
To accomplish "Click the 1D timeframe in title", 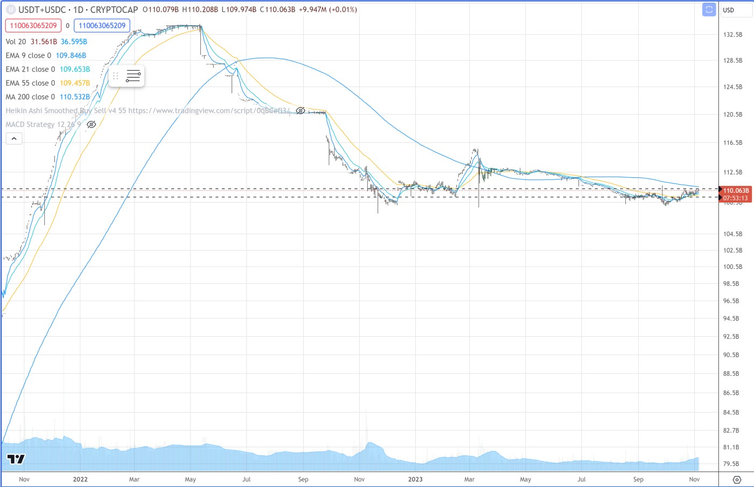I will click(x=78, y=10).
